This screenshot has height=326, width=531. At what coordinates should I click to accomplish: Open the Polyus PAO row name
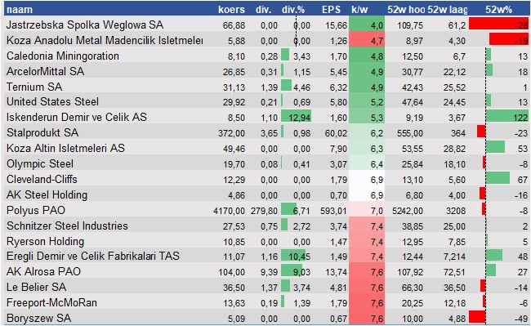tap(36, 210)
